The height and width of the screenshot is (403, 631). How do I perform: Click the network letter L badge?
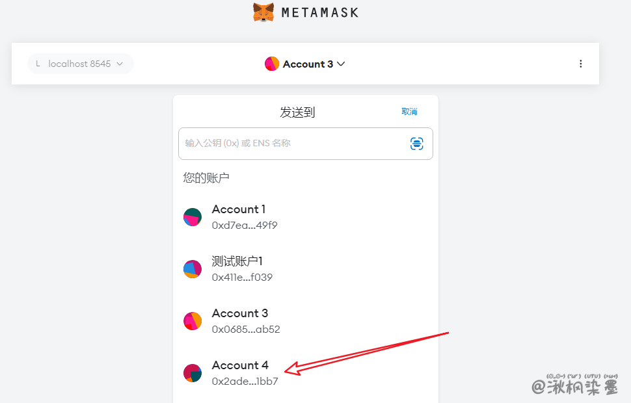(38, 64)
